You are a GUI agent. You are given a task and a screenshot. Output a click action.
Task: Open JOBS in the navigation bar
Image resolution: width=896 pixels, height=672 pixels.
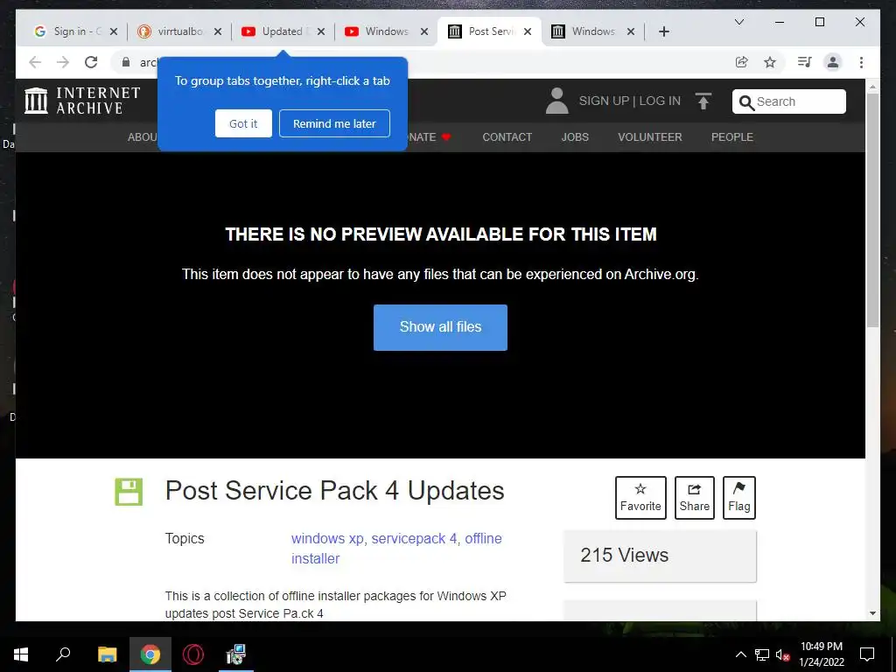(x=575, y=137)
